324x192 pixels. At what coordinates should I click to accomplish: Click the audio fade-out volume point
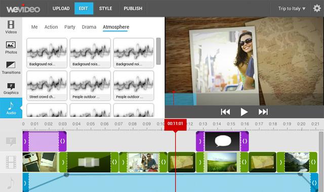click(300, 174)
